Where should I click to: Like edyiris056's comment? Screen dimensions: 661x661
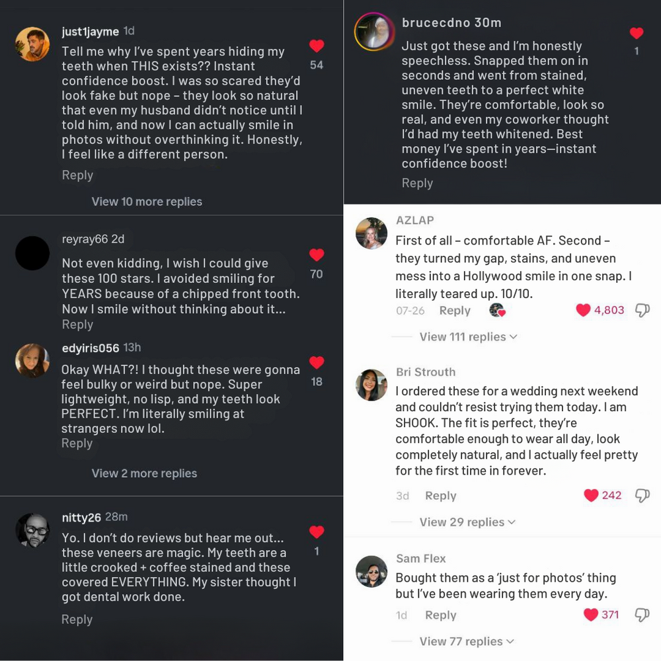(317, 362)
